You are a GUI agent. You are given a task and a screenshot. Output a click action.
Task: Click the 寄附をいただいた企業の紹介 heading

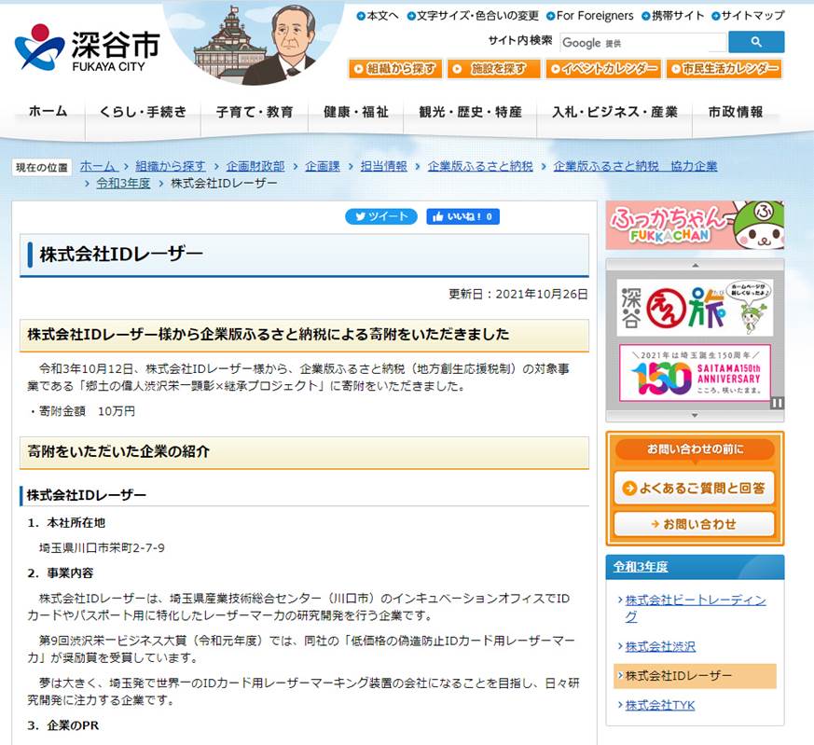(x=118, y=451)
